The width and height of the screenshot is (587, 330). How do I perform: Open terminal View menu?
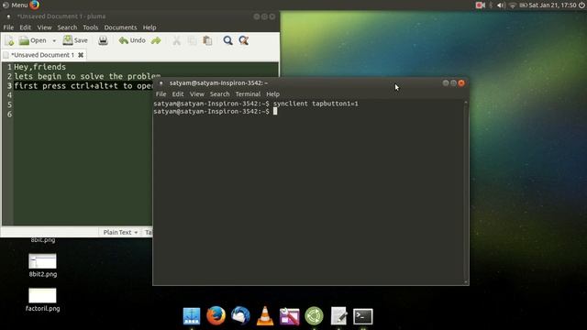[x=197, y=93]
